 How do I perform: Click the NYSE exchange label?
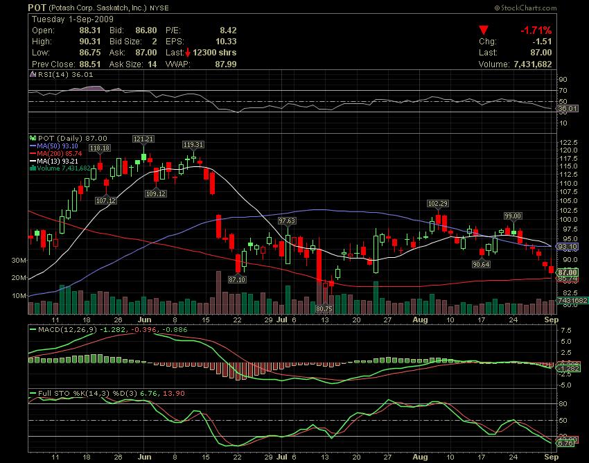[159, 8]
